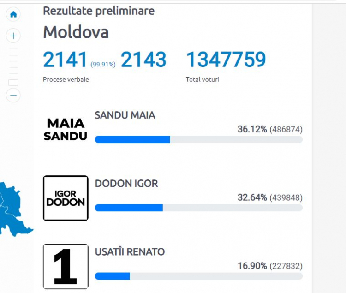346x293 pixels.
Task: Click the 1347759 total votes figure
Action: click(x=226, y=60)
